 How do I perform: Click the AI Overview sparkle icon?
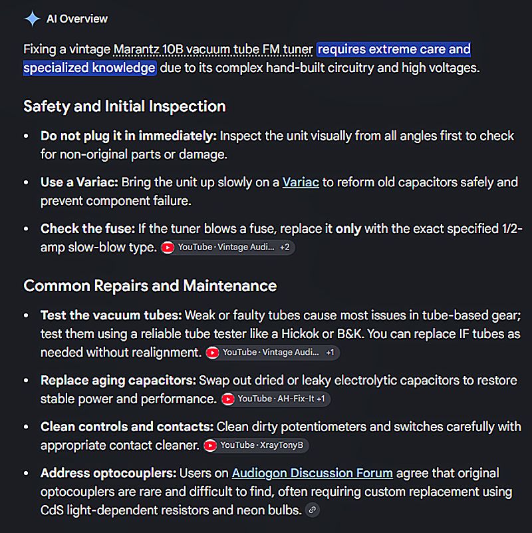(33, 19)
